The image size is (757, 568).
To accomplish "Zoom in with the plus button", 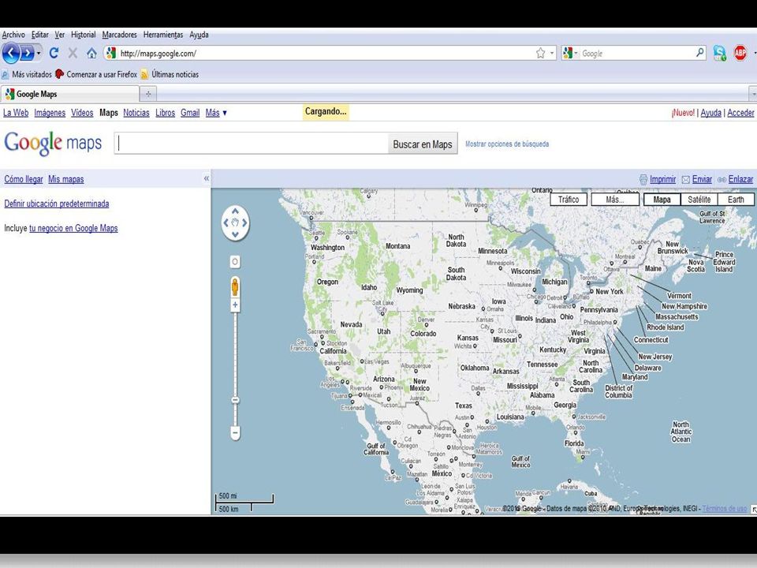I will 235,305.
